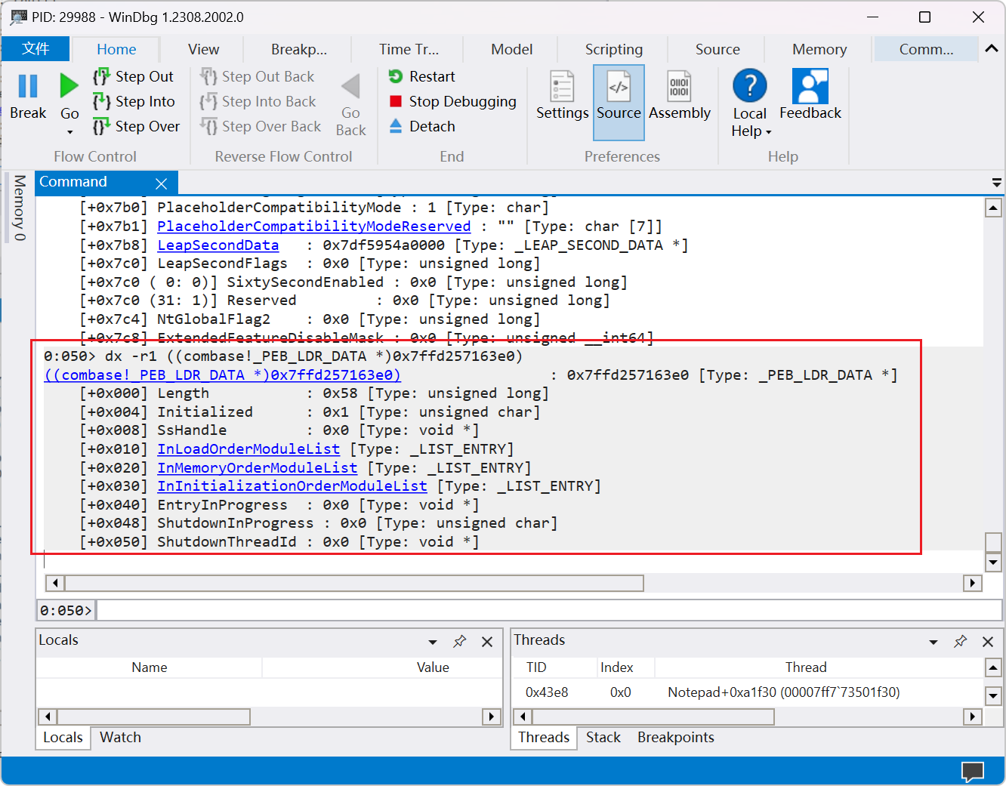The image size is (1006, 786).
Task: Click the Threads TID column header
Action: 536,667
